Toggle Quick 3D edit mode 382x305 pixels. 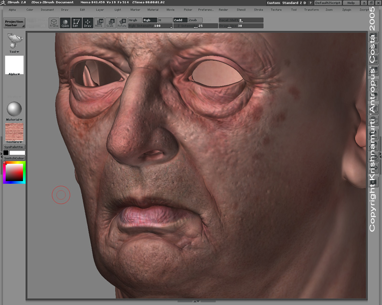click(x=65, y=23)
